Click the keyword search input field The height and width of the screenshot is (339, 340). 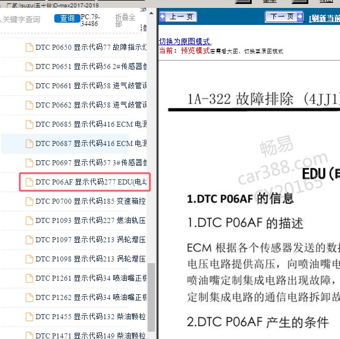[x=20, y=19]
